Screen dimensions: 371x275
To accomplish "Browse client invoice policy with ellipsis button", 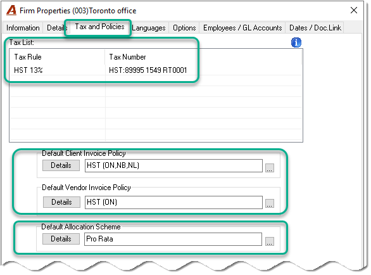I will tap(270, 168).
